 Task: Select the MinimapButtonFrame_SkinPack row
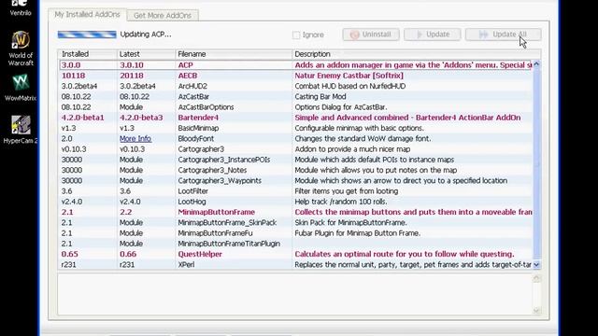pos(295,222)
